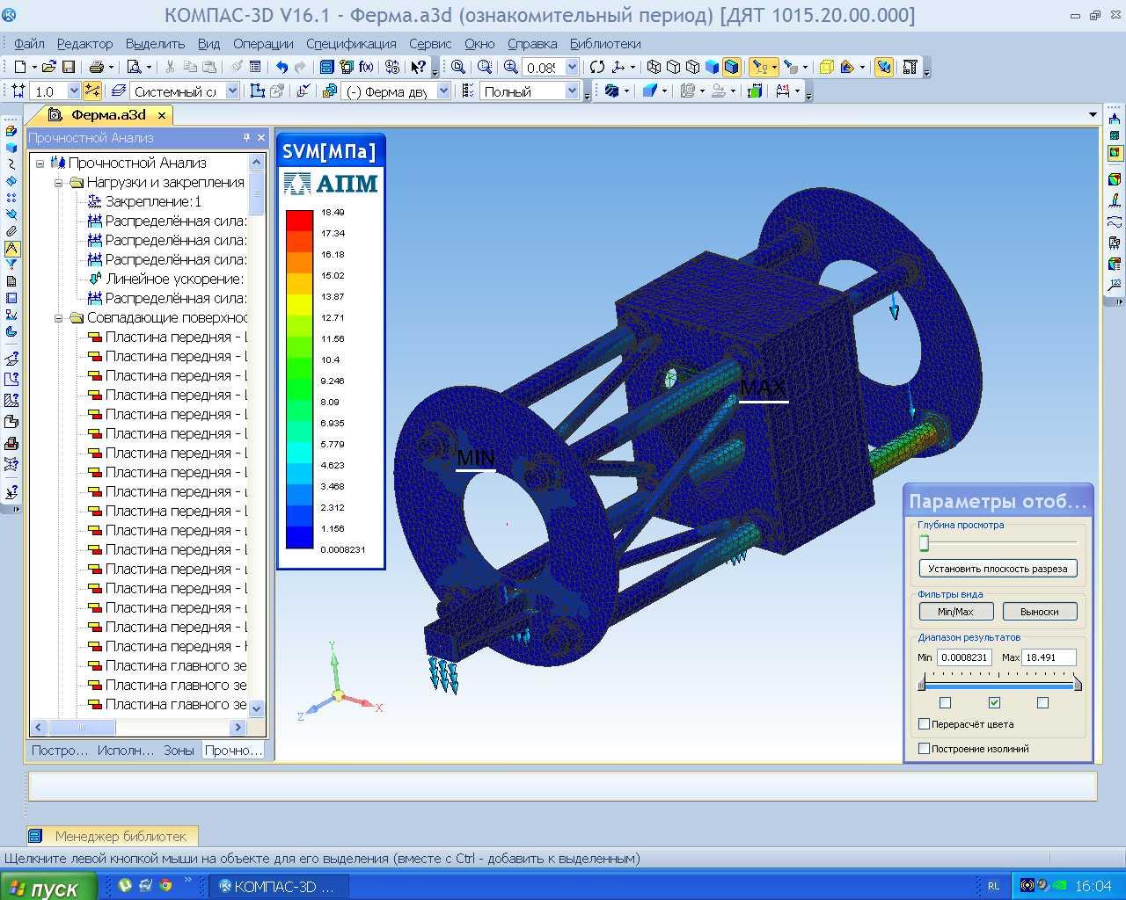Click the zoom-in magnifier icon
1126x900 pixels.
(x=510, y=67)
